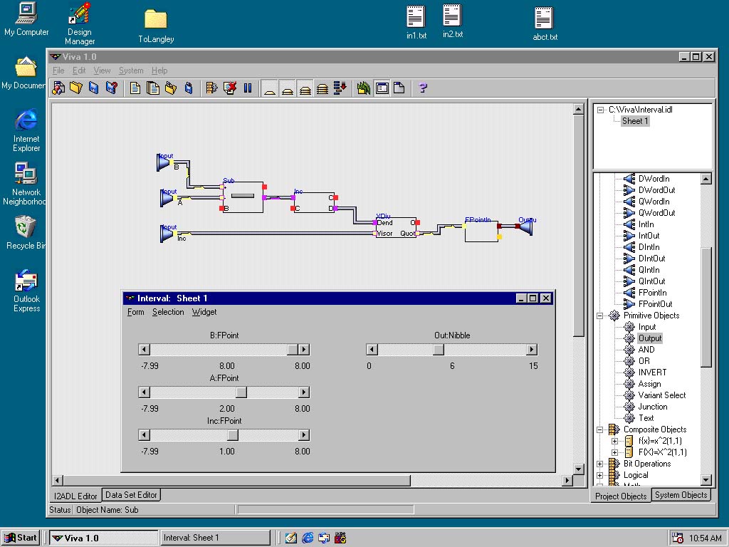Click the Windows Start button
The image size is (729, 547).
20,538
